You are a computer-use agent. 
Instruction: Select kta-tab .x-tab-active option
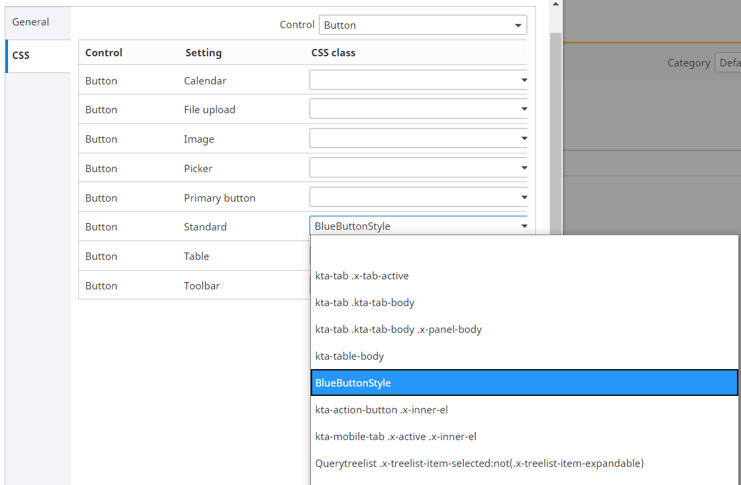click(x=362, y=276)
